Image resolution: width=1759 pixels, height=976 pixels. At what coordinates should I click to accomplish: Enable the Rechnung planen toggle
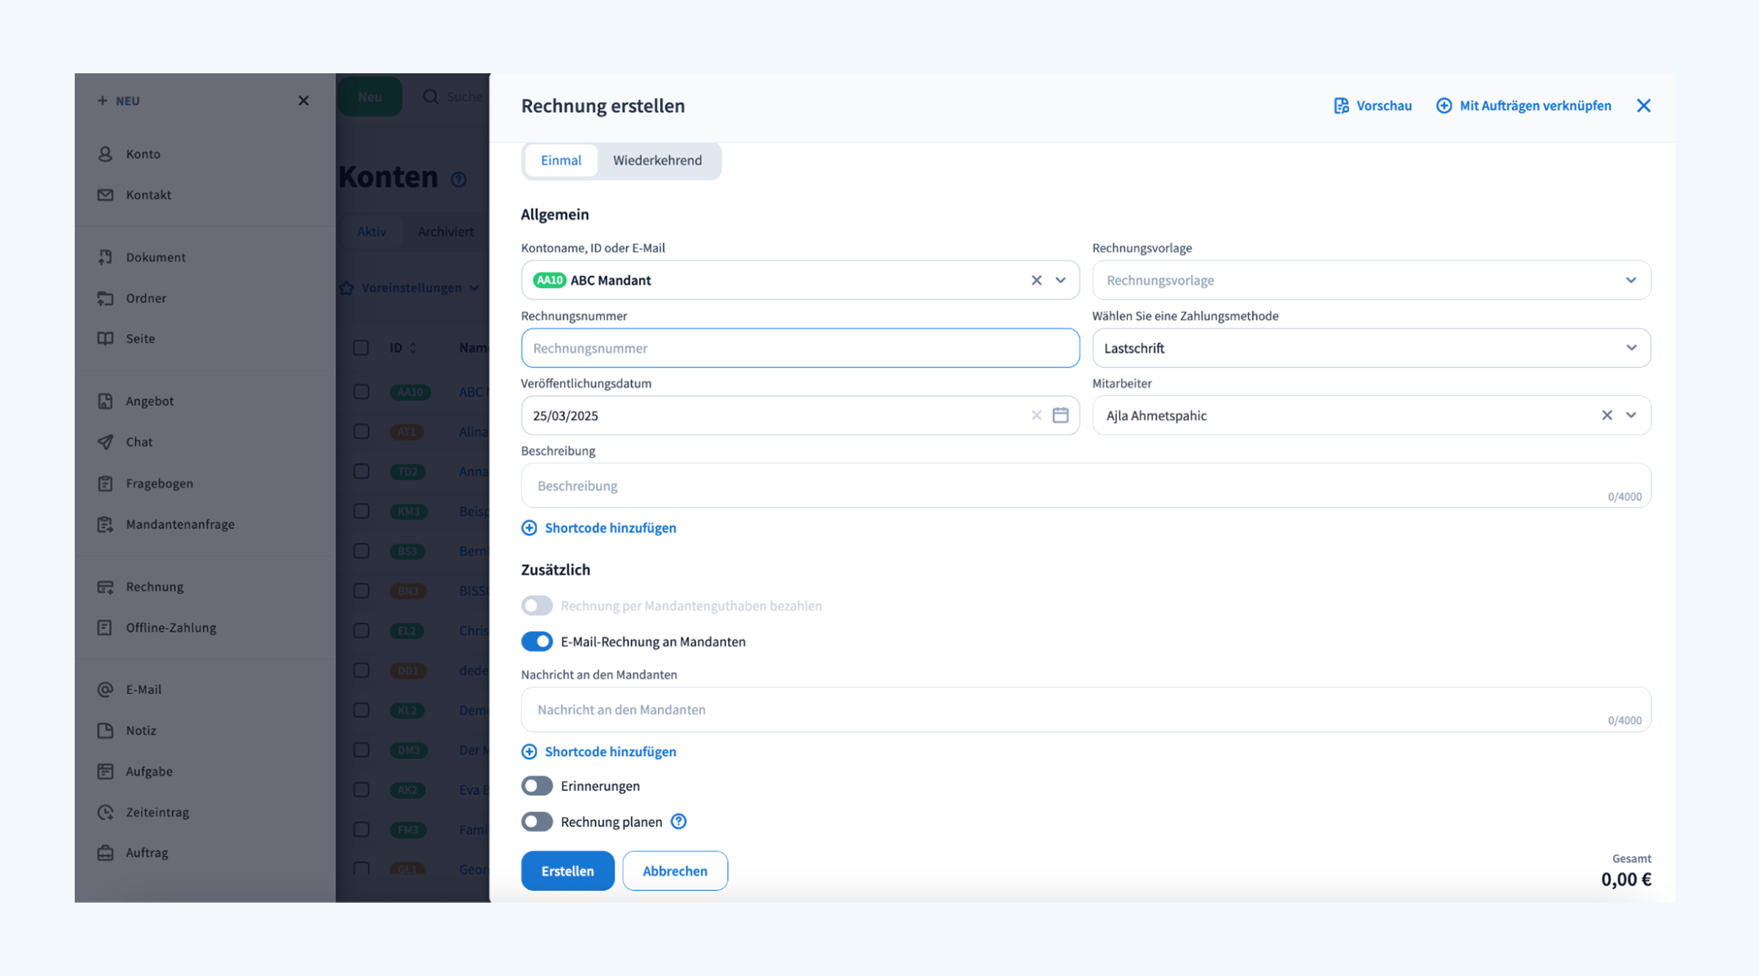tap(537, 821)
